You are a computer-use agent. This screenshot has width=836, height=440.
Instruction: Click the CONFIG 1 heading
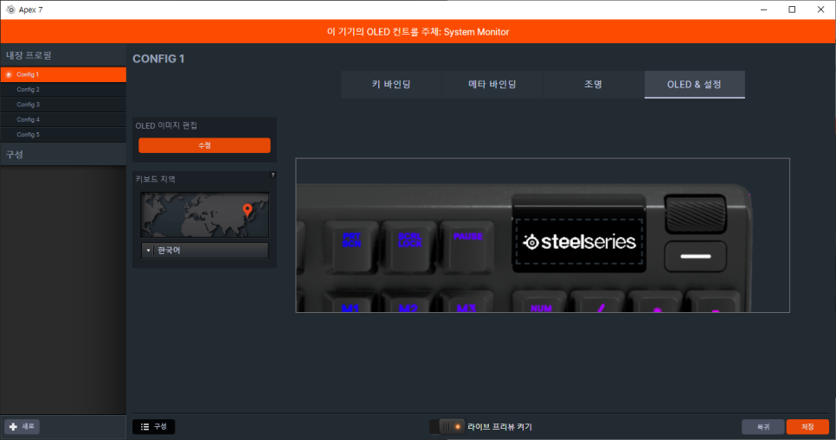point(158,59)
